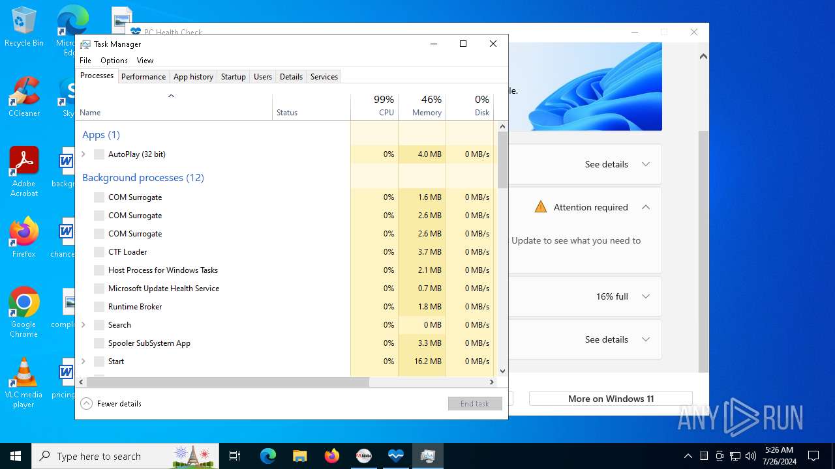Image resolution: width=835 pixels, height=469 pixels.
Task: Sort processes by Memory column
Action: 422,107
